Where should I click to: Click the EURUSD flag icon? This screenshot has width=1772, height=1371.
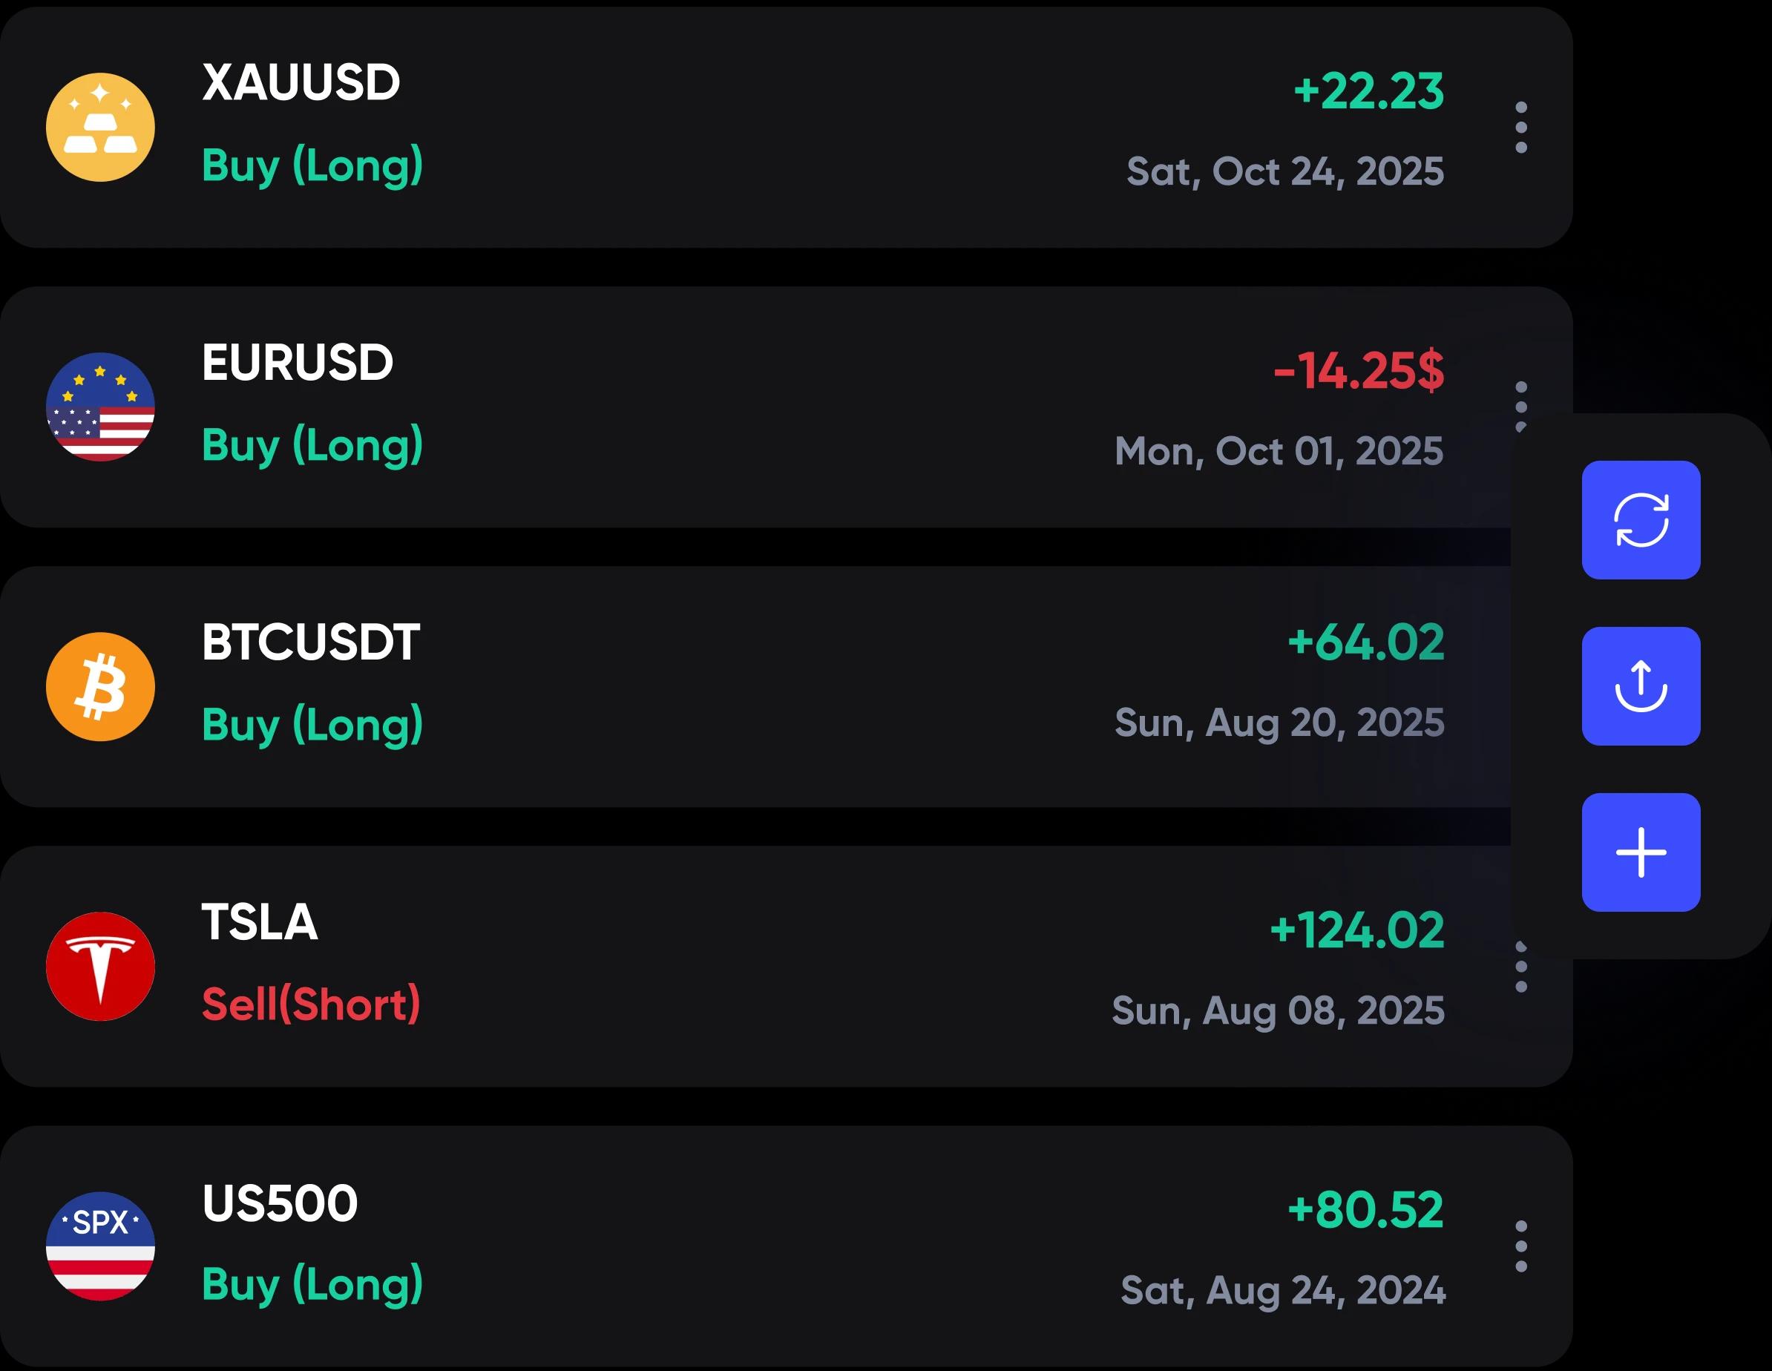(x=99, y=407)
